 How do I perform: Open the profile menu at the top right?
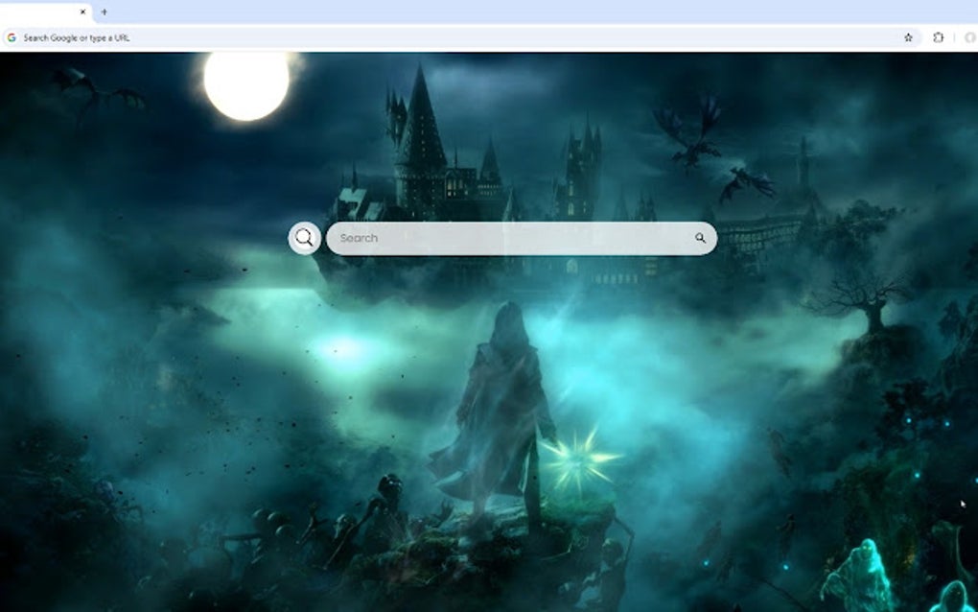coord(970,37)
